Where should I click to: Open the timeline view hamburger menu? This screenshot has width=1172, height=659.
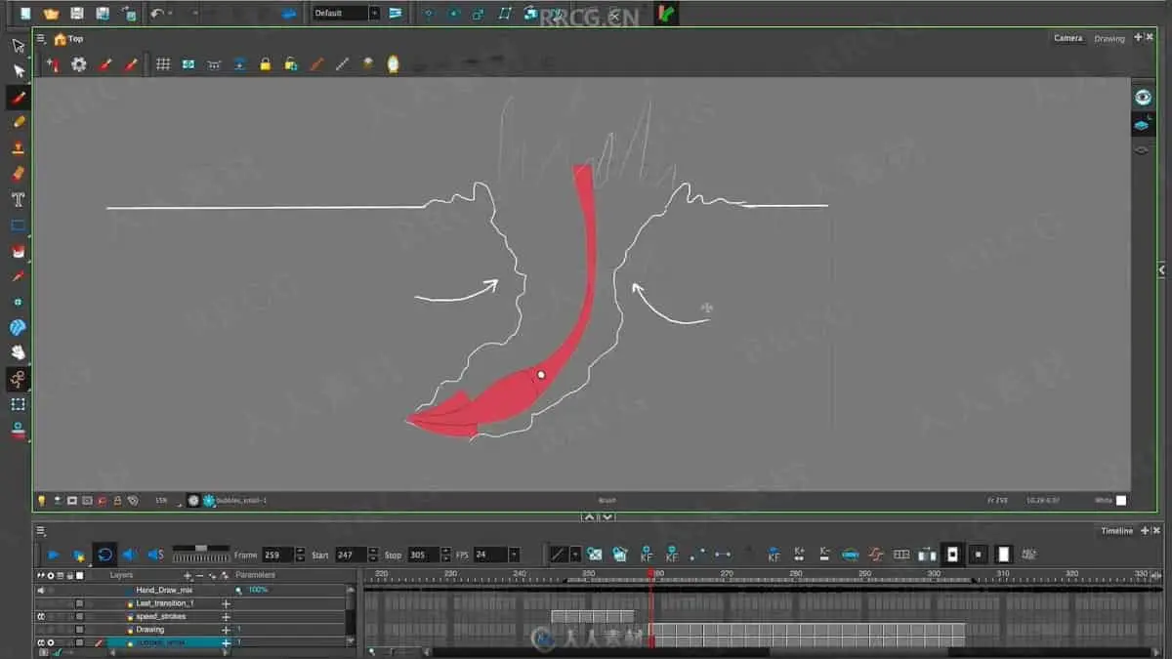41,531
